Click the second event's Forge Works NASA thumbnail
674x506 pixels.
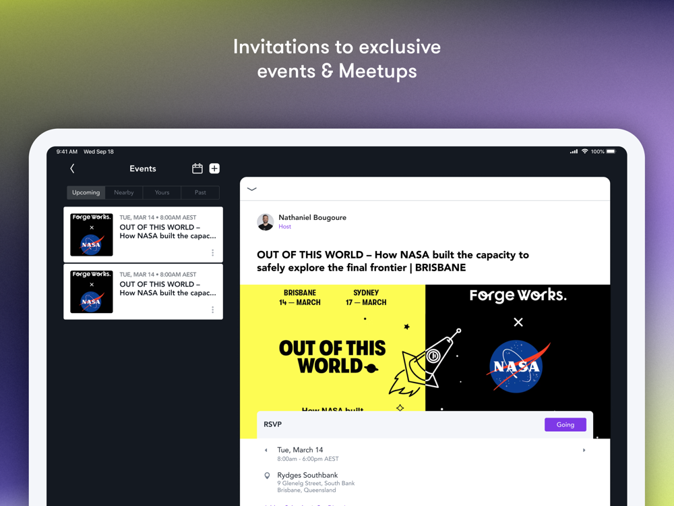click(x=92, y=291)
